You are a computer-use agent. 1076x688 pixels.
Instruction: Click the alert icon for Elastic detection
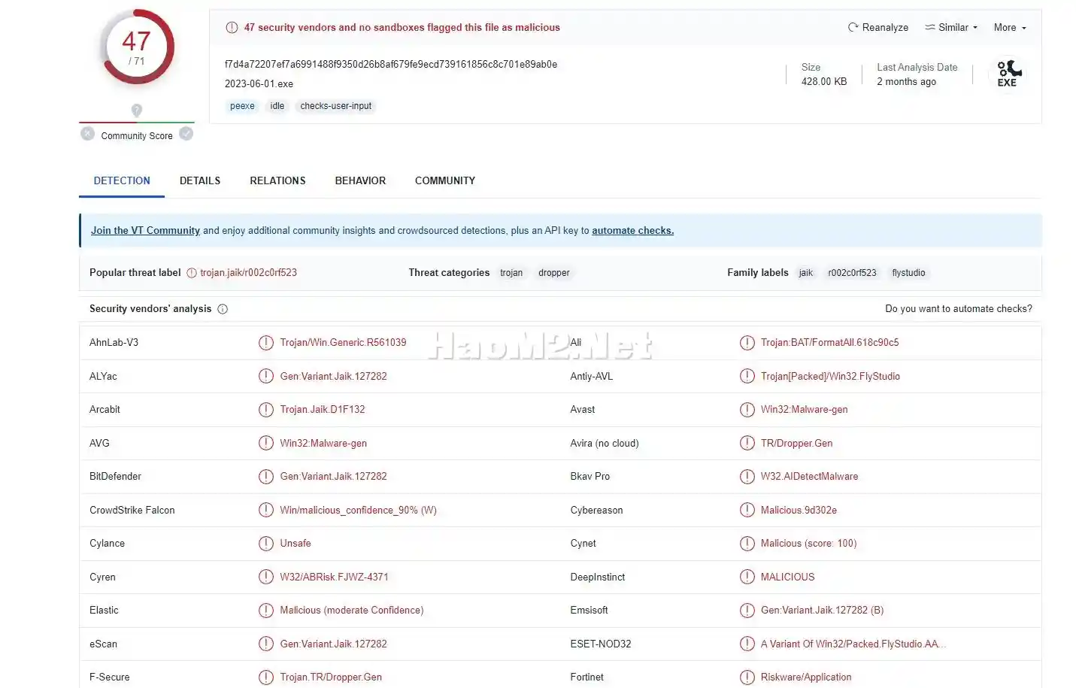click(x=266, y=611)
